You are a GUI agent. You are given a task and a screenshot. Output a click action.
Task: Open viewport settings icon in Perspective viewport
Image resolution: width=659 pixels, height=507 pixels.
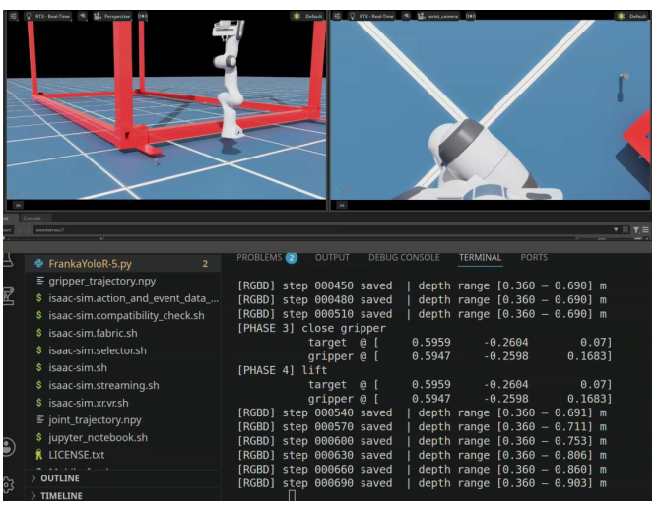[14, 16]
